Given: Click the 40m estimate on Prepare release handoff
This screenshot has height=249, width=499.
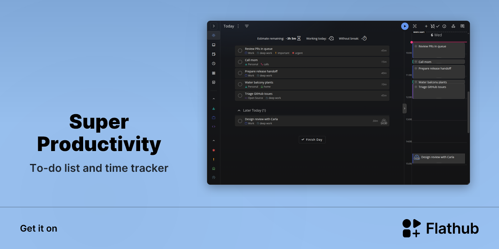Looking at the screenshot, I should click(384, 73).
